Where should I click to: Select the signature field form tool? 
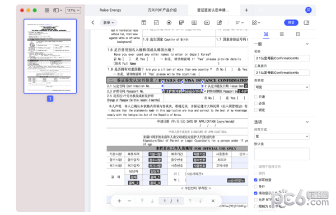(x=220, y=22)
